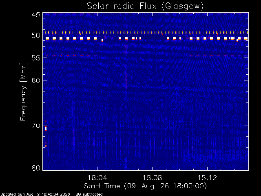Click the 45 MHz frequency label
Viewport: 261px width, 196px height.
point(36,15)
